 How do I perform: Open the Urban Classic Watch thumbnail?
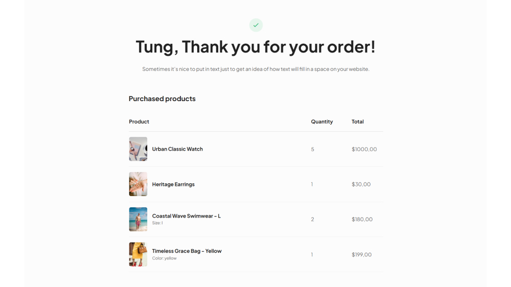click(138, 149)
